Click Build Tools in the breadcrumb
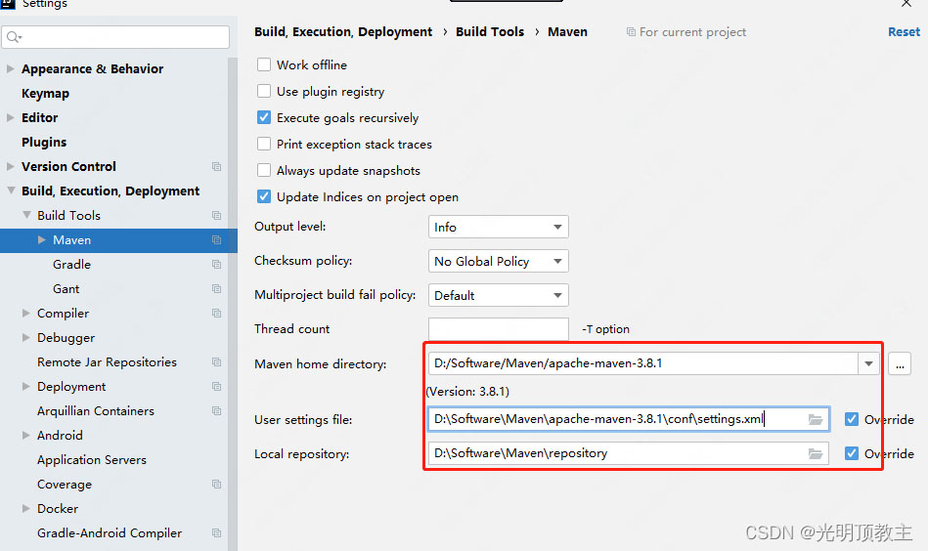This screenshot has width=928, height=551. click(x=490, y=32)
